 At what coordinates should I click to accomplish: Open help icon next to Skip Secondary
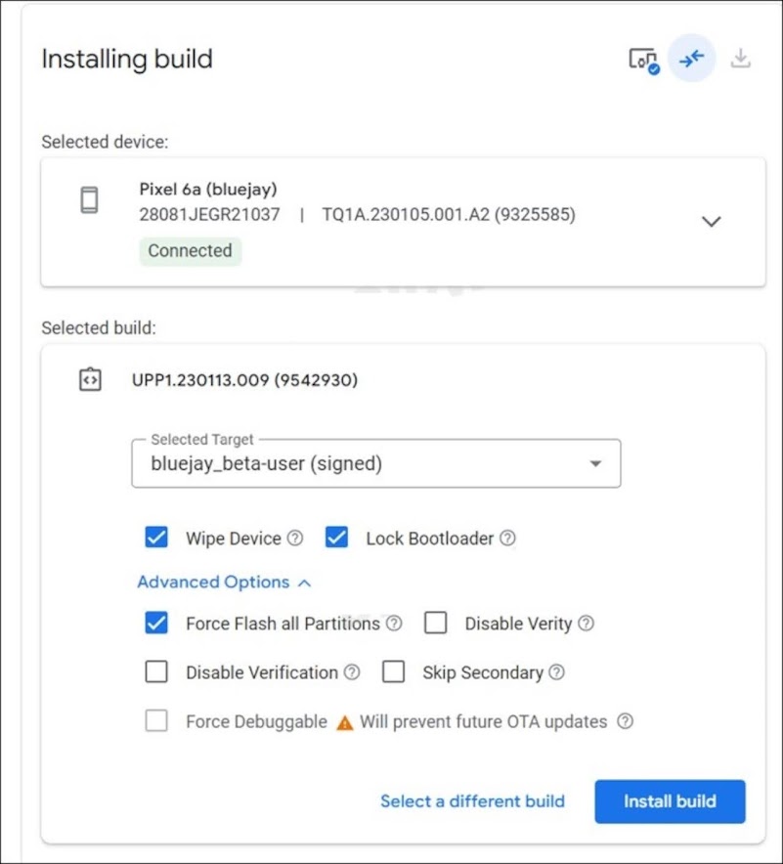[556, 672]
